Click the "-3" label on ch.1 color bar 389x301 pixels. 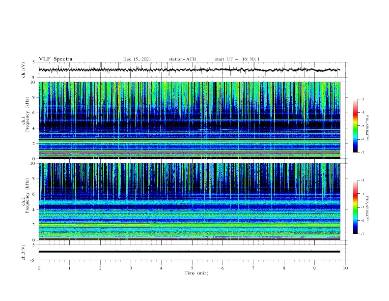(x=362, y=99)
